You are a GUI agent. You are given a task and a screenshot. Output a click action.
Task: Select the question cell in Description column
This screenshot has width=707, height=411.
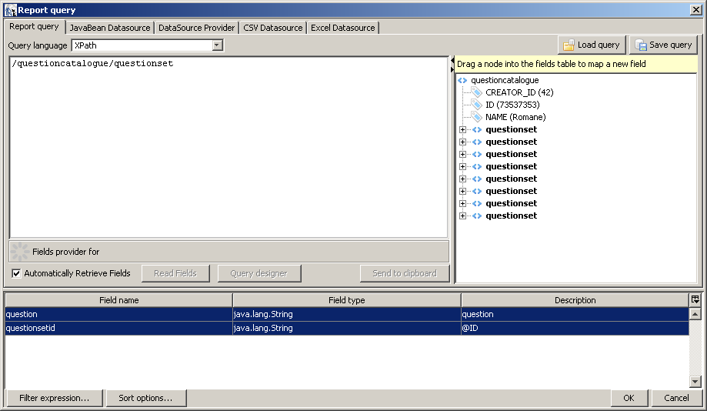(575, 314)
